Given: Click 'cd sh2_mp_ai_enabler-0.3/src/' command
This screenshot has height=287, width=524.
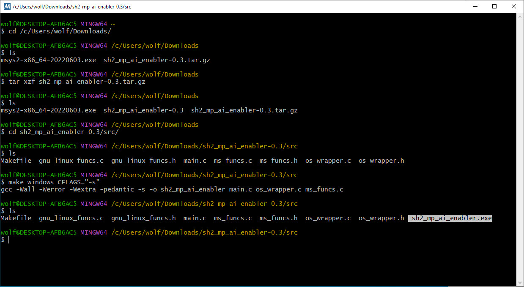Looking at the screenshot, I should tap(63, 132).
